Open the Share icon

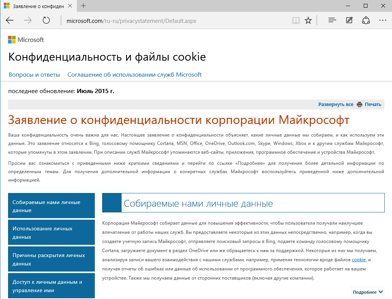tap(366, 21)
